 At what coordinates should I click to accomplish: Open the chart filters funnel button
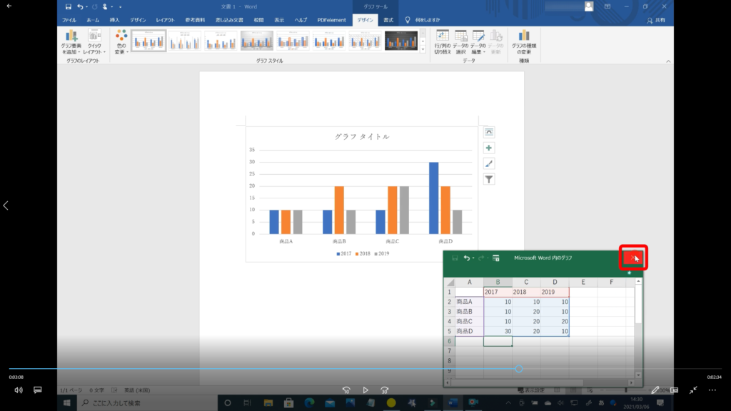click(489, 179)
